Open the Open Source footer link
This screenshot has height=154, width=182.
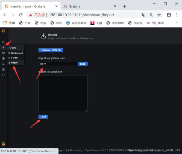pos(92,150)
